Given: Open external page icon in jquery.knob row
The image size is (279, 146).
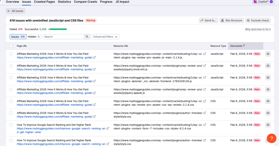Looking at the screenshot, I should click(95, 69).
